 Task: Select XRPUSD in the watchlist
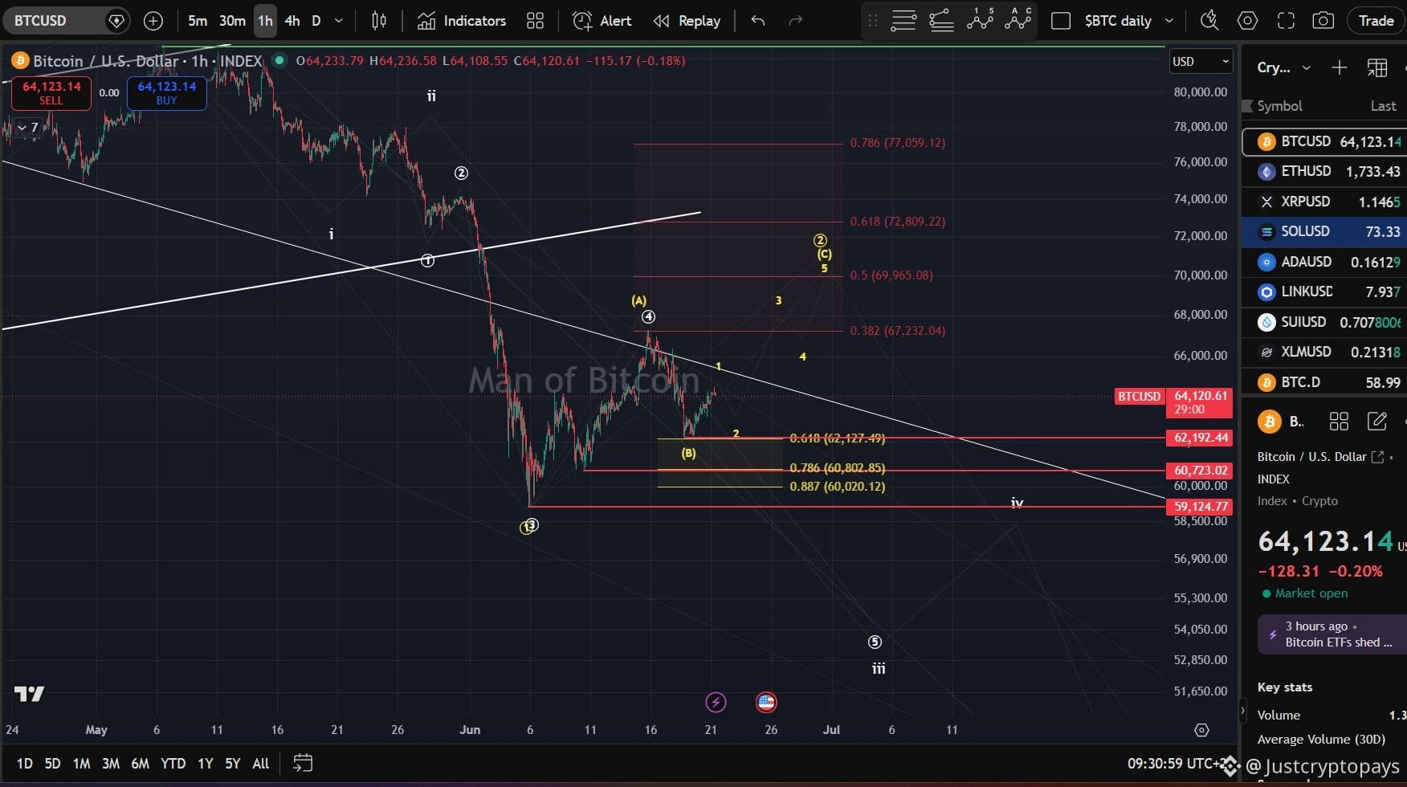coord(1324,202)
